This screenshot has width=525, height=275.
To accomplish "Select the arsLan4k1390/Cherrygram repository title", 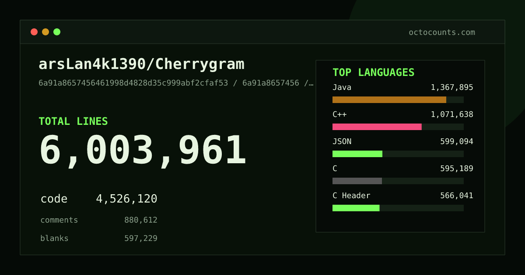I will 141,64.
